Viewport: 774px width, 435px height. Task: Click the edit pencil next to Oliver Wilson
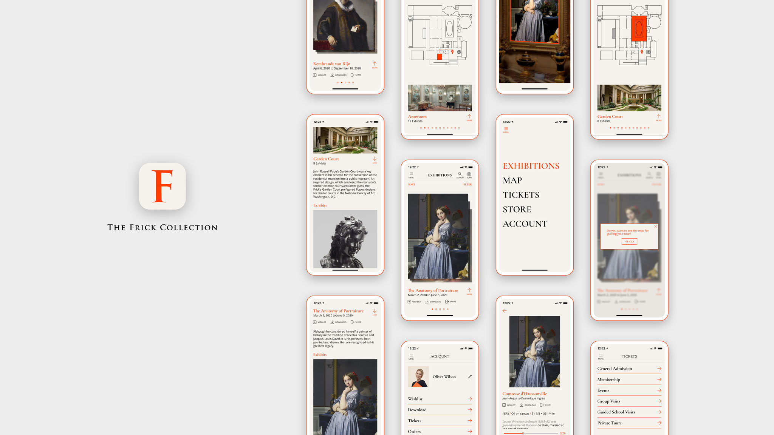tap(470, 376)
